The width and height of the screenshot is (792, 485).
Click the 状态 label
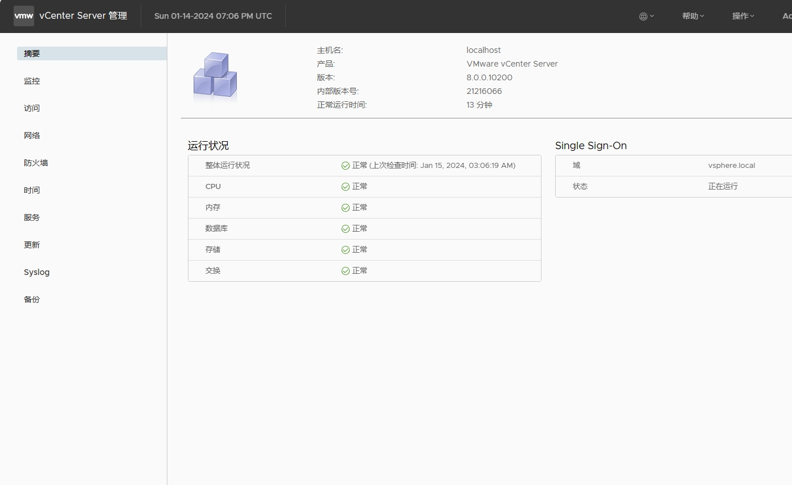click(580, 187)
